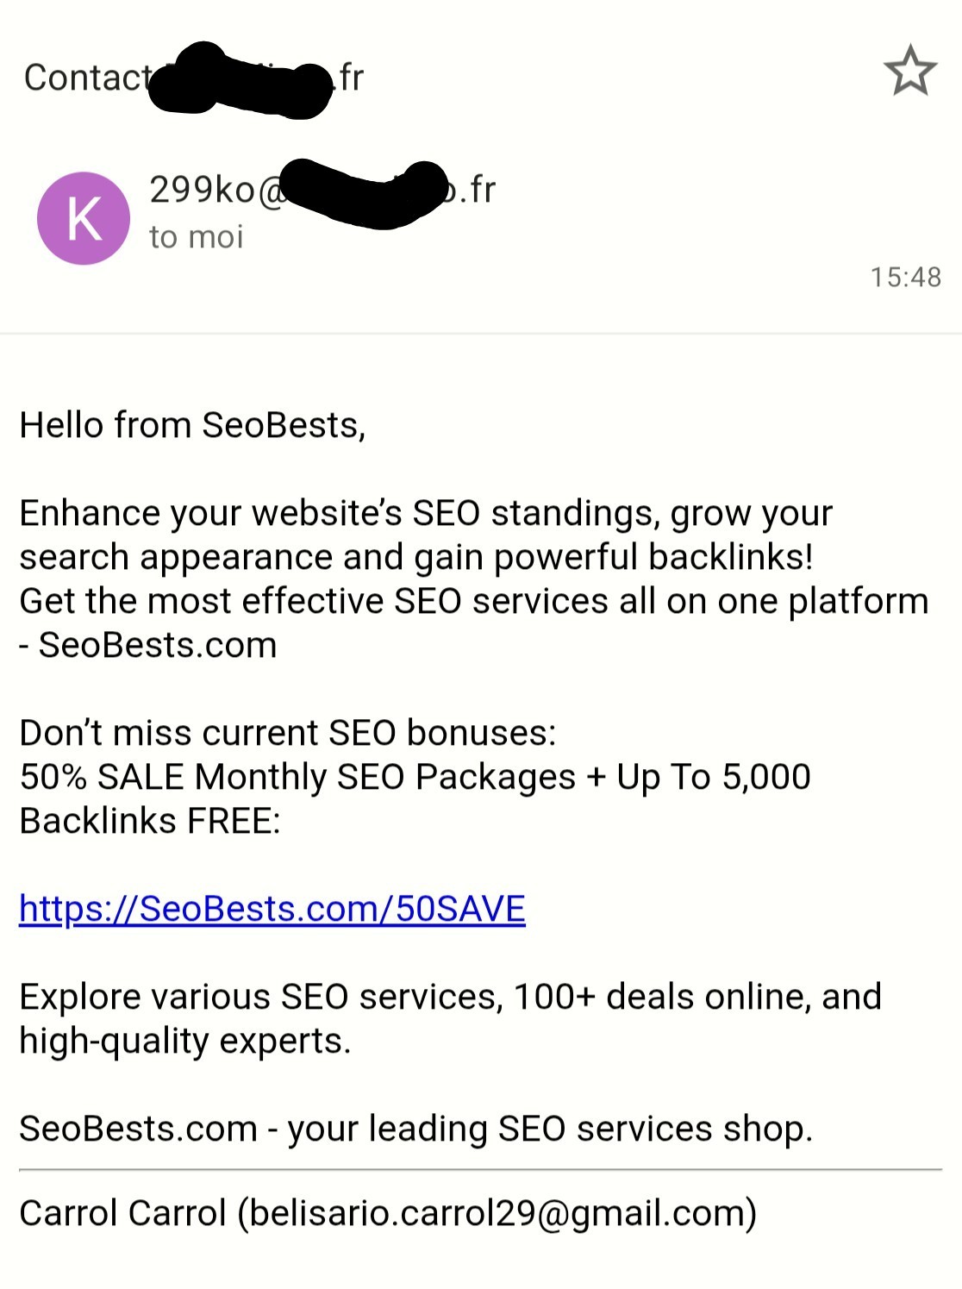The image size is (962, 1289).
Task: Tap the 'high-quality experts.' text
Action: tap(185, 1041)
